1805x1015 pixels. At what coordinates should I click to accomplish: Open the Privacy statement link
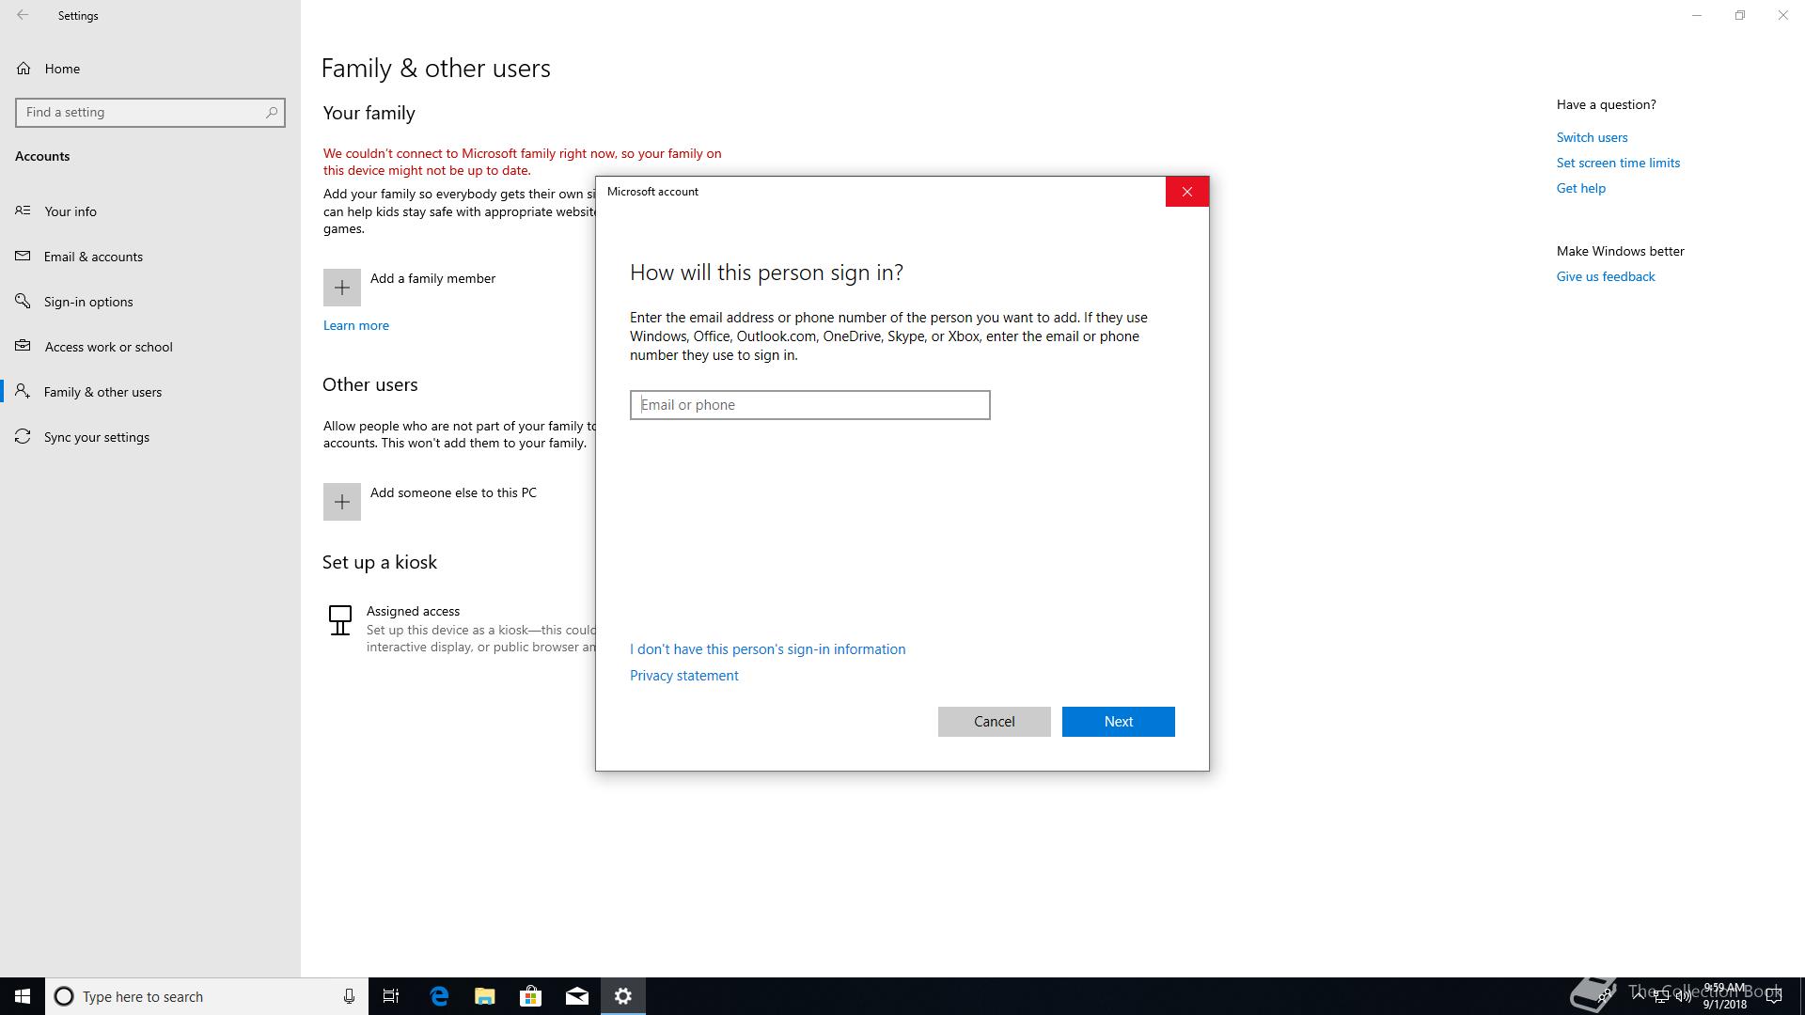683,676
